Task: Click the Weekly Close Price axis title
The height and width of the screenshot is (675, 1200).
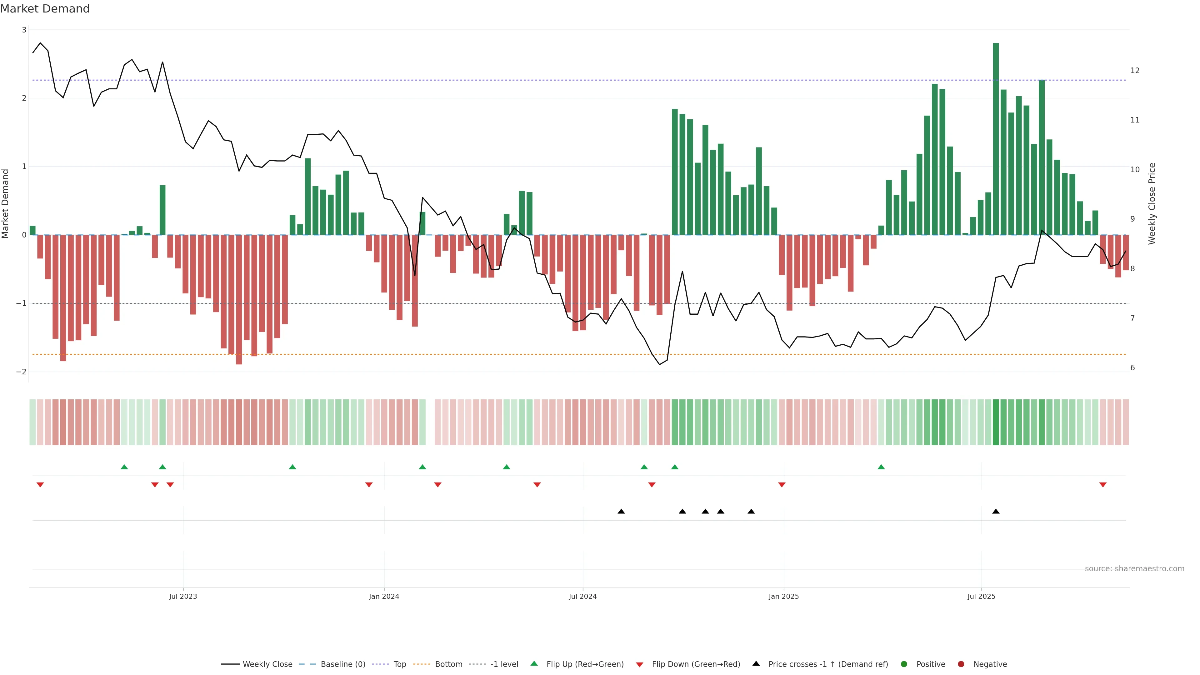Action: click(x=1152, y=203)
